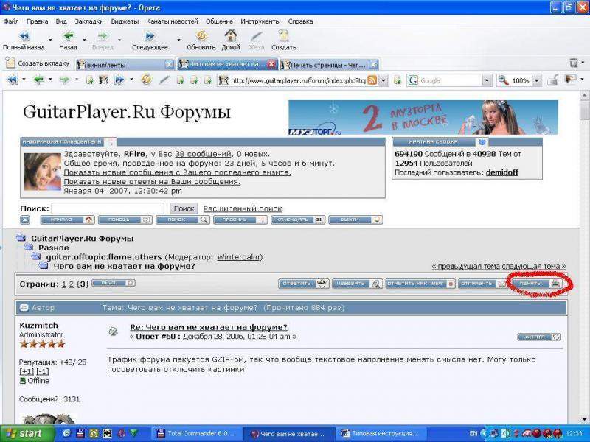Click the RSS feed icon in address bar

point(372,80)
